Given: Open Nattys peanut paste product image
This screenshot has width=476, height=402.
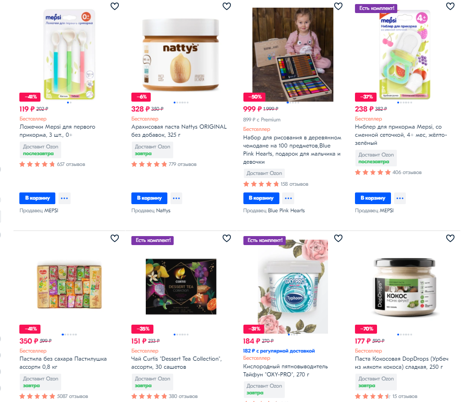Looking at the screenshot, I should click(180, 54).
